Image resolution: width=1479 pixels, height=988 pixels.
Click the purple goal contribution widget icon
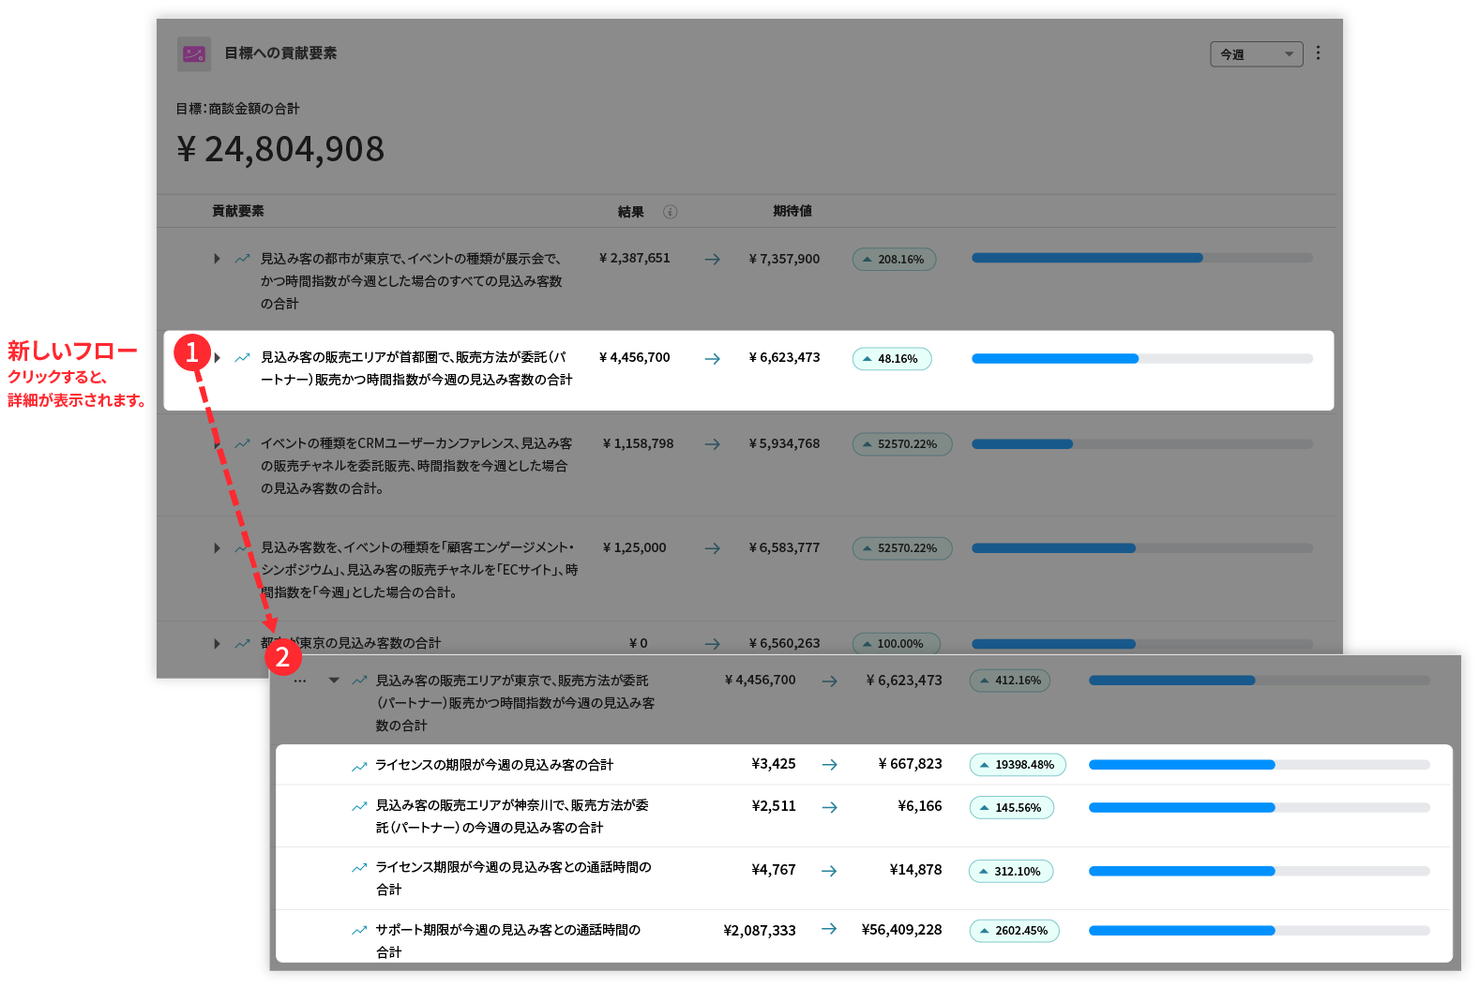click(x=194, y=53)
